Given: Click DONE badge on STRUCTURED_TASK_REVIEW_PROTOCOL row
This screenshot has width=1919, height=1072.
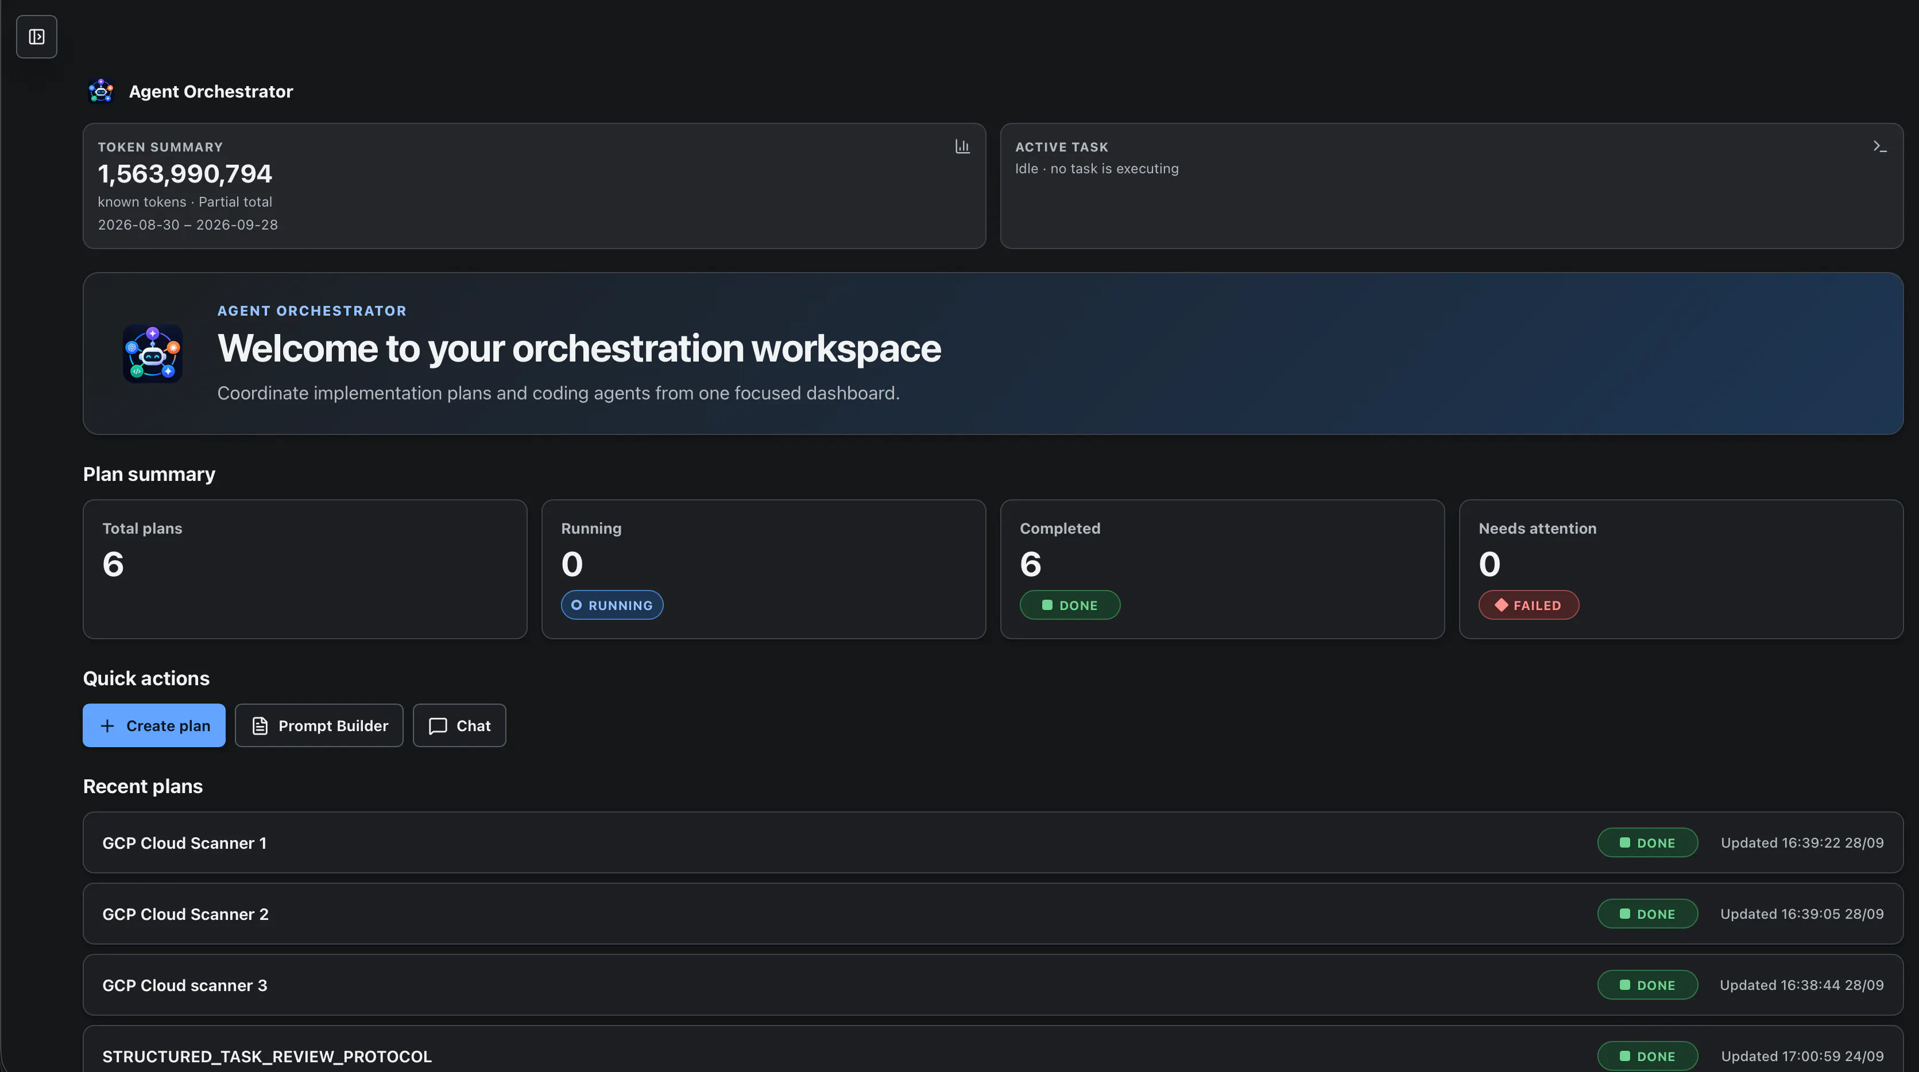Looking at the screenshot, I should pos(1648,1057).
